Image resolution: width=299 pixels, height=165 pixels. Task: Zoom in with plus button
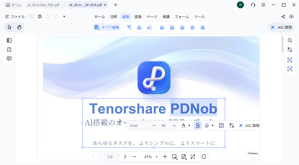165,157
